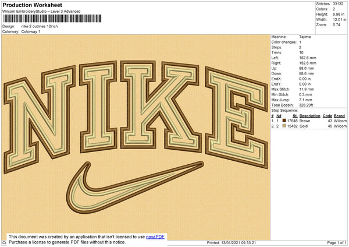The image size is (349, 247).
Task: Click the 'Down:' label
Action: 276,73
